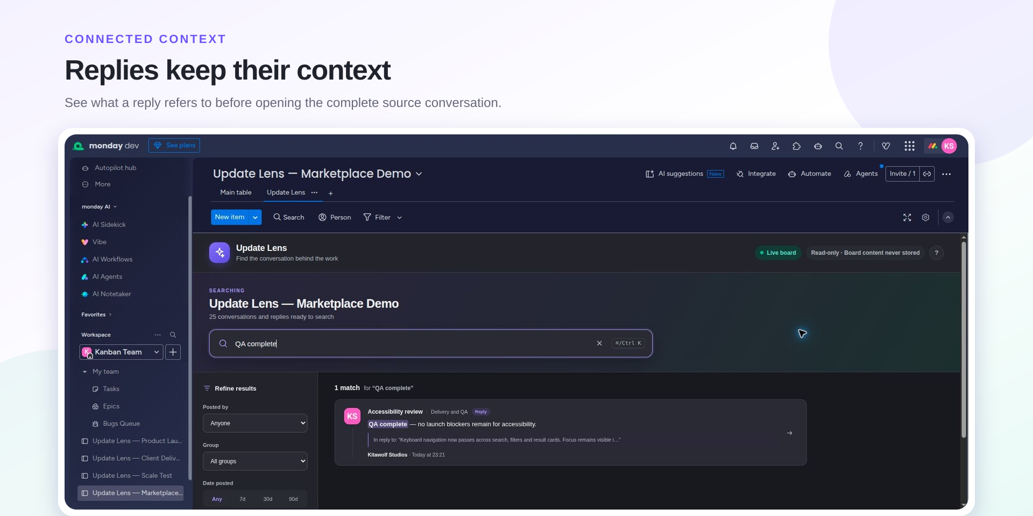Switch to the Main table tab
The width and height of the screenshot is (1033, 516).
click(x=236, y=192)
